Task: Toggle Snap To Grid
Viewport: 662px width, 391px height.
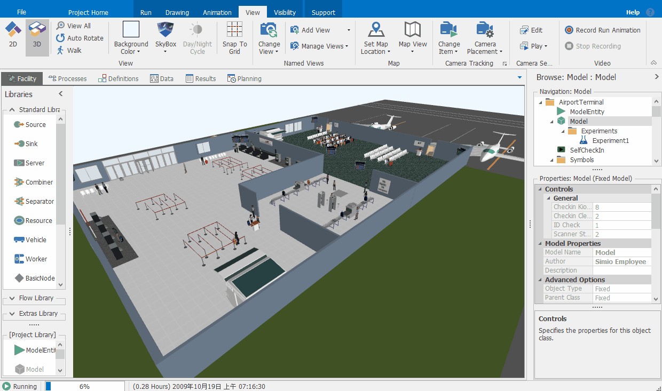Action: pos(234,38)
